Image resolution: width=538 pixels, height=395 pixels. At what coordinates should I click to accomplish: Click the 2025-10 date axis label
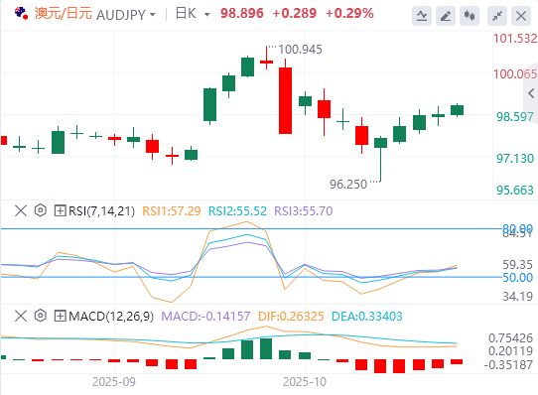pyautogui.click(x=305, y=382)
